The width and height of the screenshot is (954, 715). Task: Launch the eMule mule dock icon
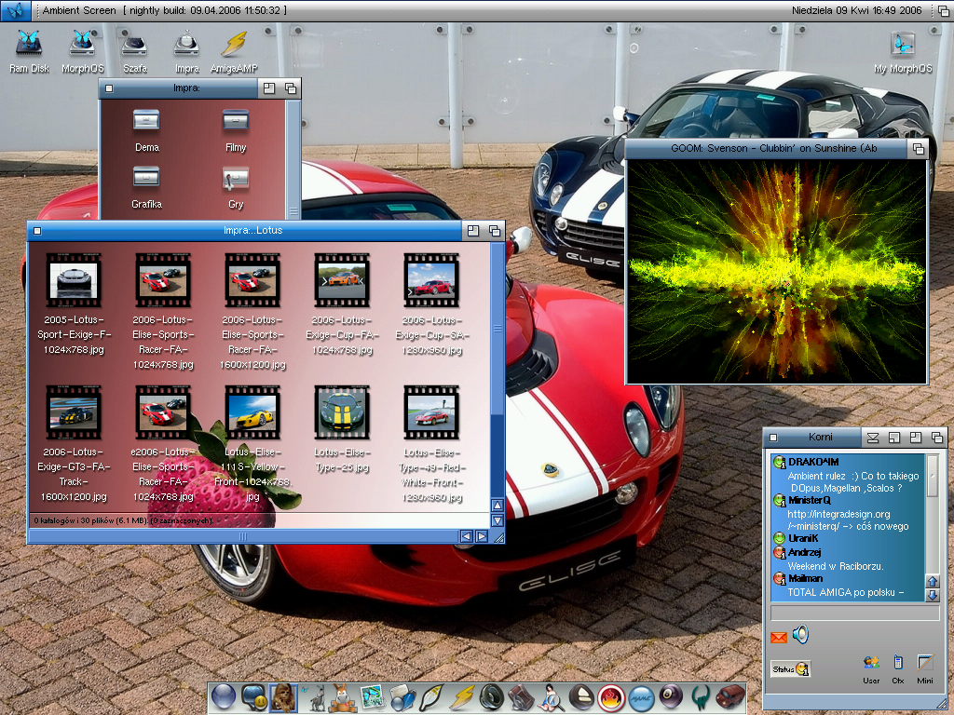[x=343, y=698]
